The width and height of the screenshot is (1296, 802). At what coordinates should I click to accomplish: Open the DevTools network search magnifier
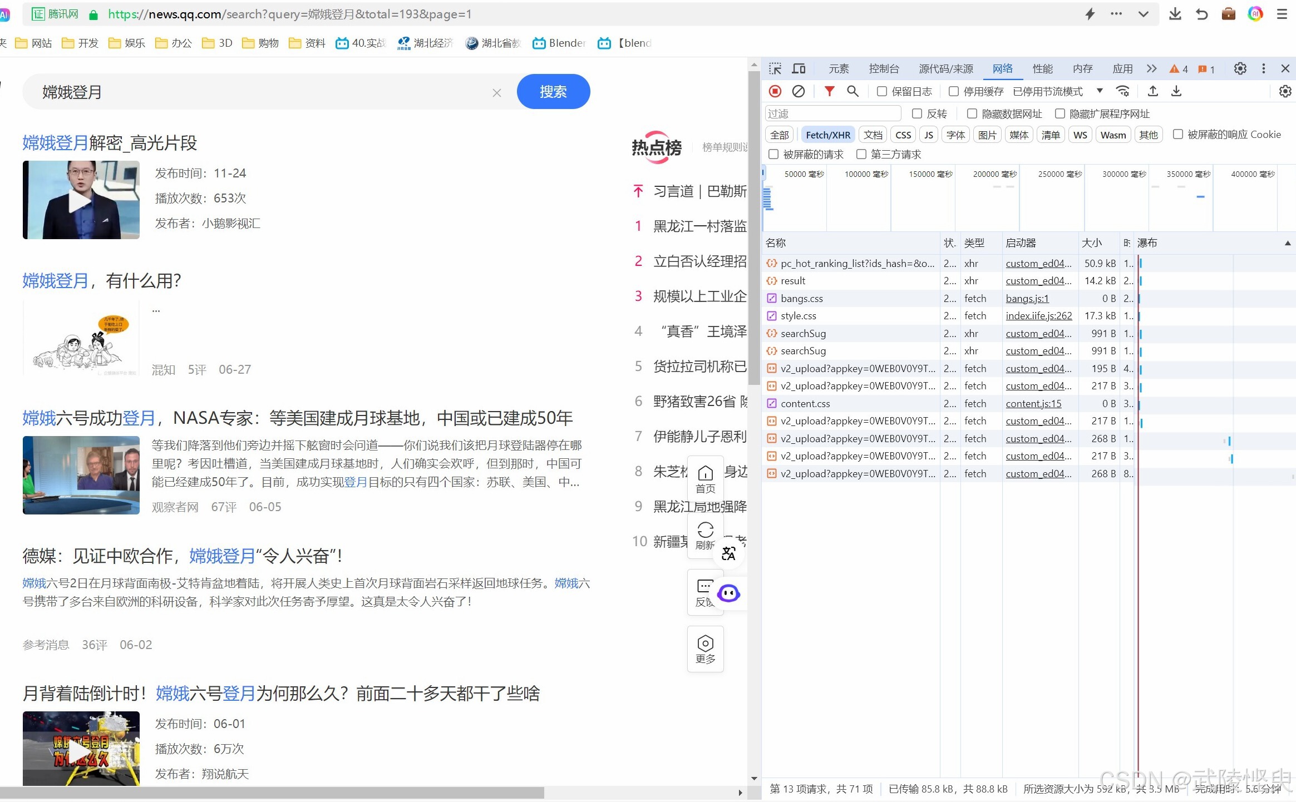click(x=852, y=91)
